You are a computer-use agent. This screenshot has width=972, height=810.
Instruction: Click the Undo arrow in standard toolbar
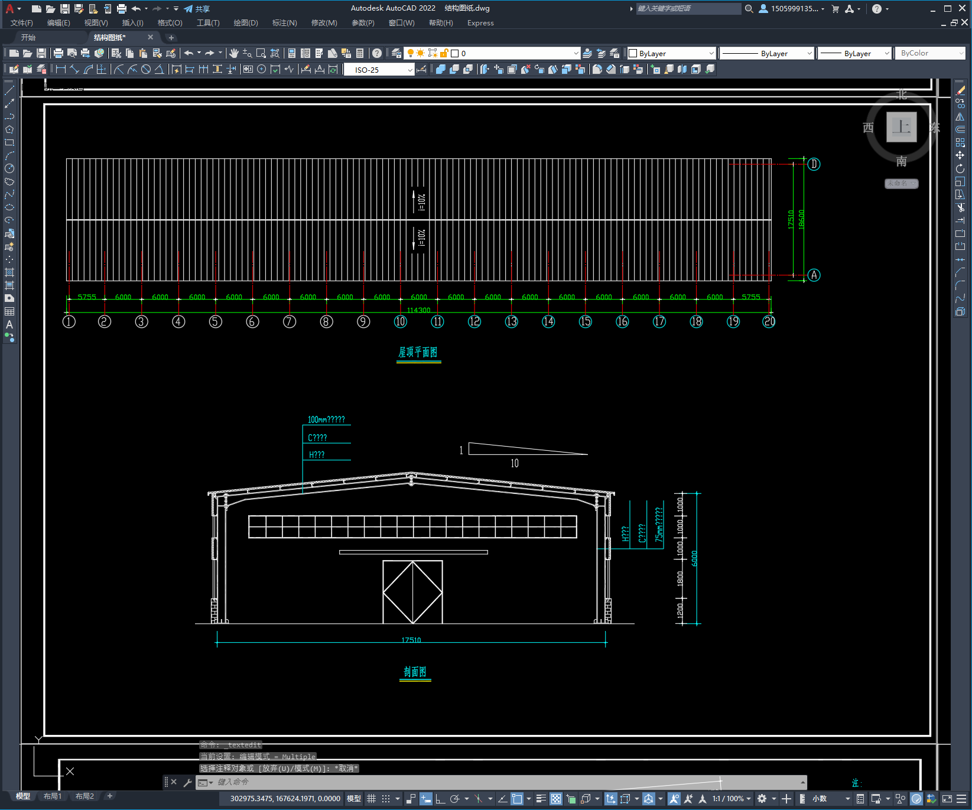click(188, 53)
